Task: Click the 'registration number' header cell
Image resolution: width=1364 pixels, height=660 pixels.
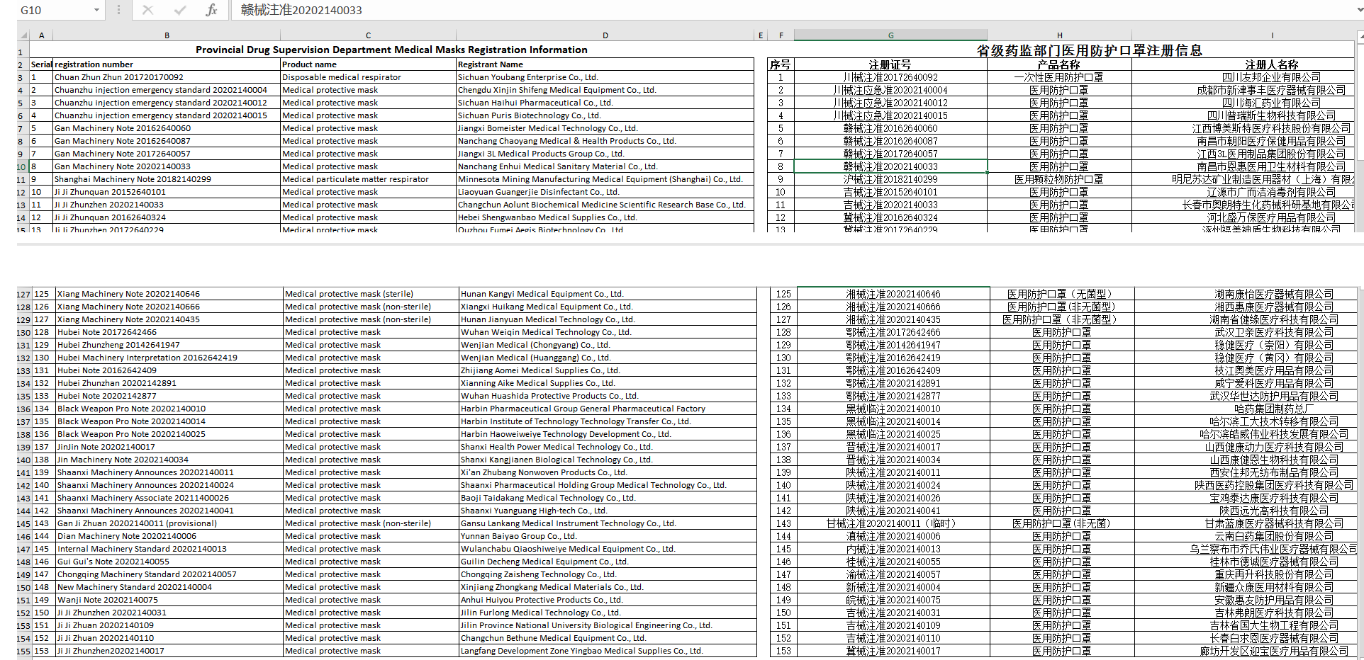Action: [x=167, y=64]
